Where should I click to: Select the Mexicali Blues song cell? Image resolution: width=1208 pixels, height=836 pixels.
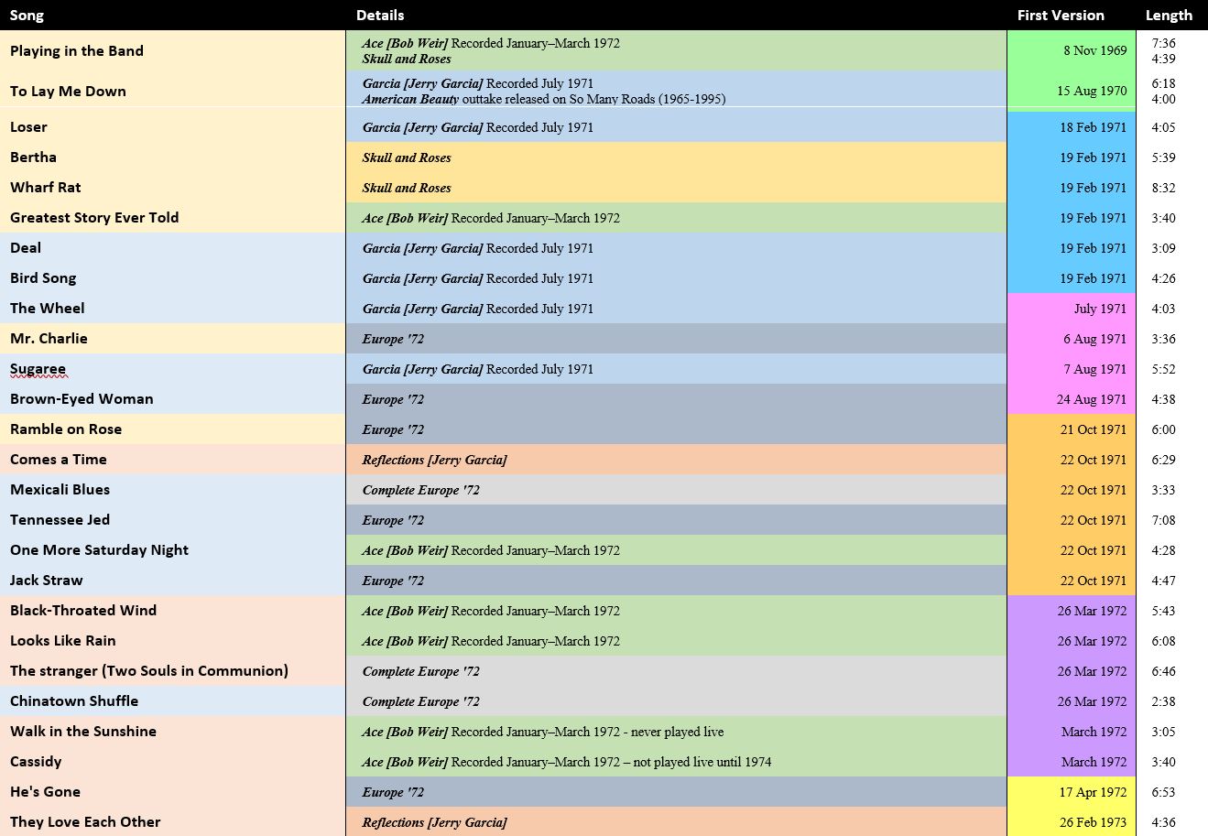[x=172, y=489]
